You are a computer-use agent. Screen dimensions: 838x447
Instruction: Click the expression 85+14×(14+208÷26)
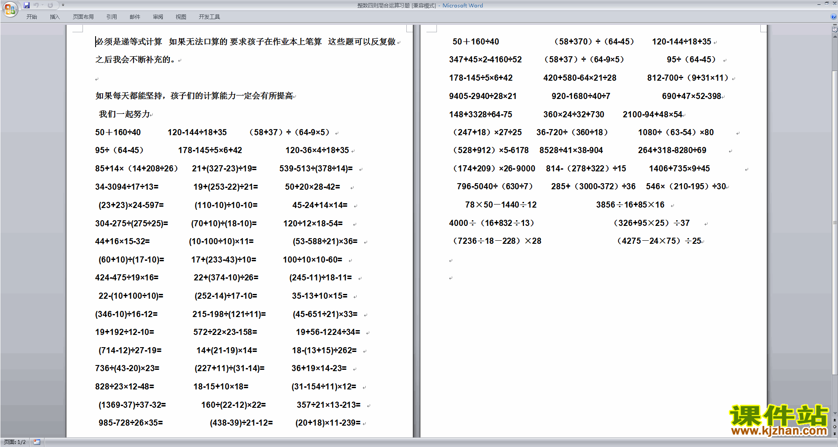(x=137, y=168)
